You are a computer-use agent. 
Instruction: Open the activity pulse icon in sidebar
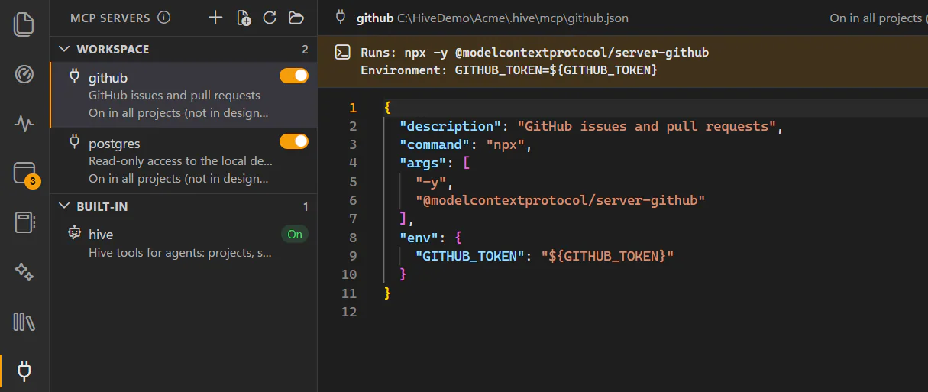click(x=24, y=123)
